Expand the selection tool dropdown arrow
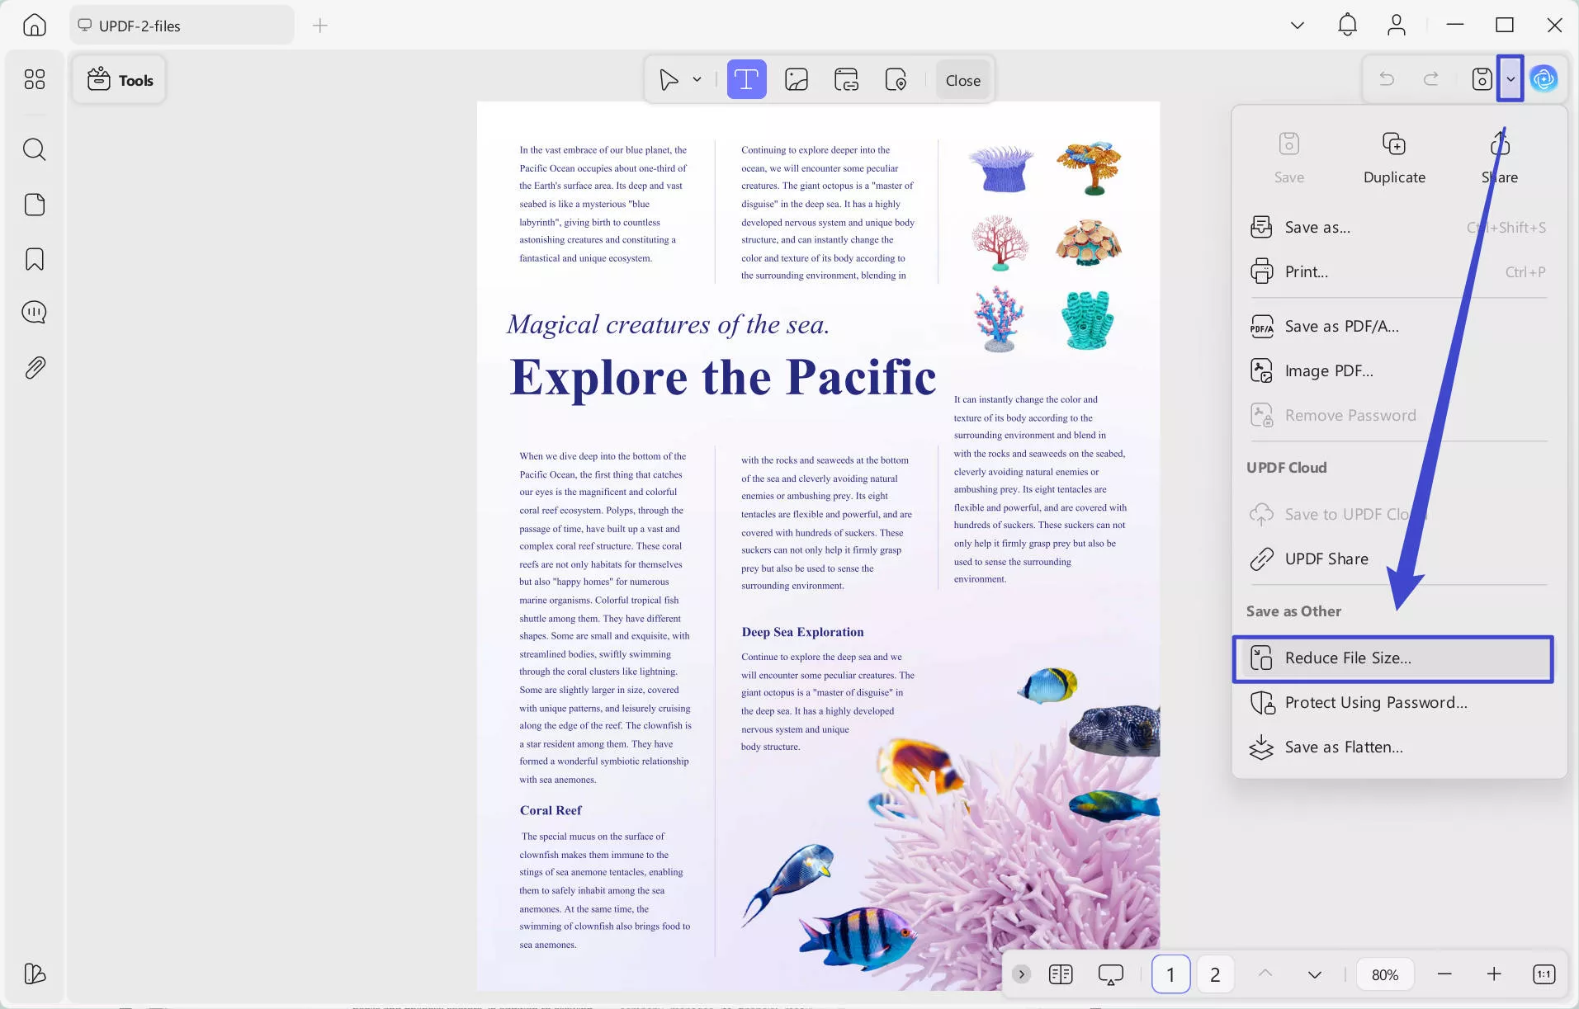Viewport: 1579px width, 1009px height. pos(697,80)
